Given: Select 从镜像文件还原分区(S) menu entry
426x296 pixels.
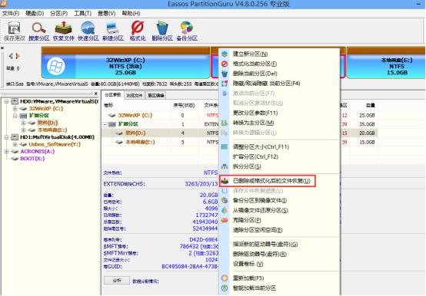Looking at the screenshot, I should [x=279, y=210].
